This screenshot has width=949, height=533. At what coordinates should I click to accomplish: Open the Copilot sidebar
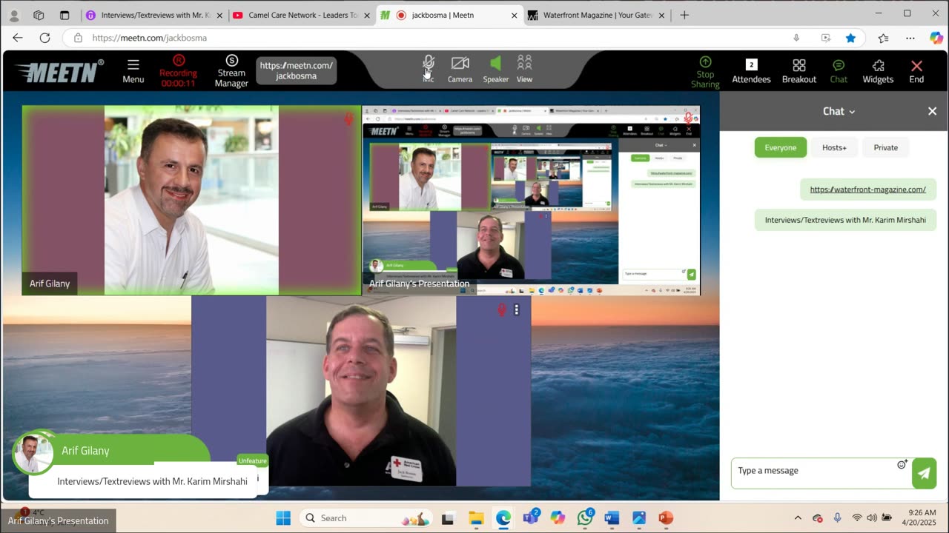coord(936,38)
